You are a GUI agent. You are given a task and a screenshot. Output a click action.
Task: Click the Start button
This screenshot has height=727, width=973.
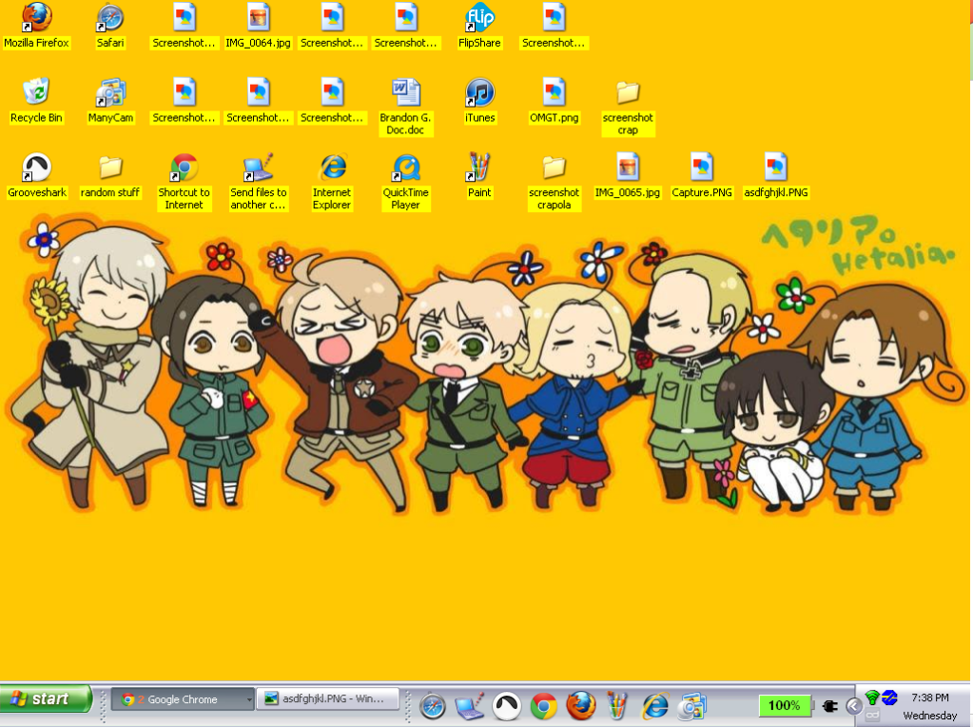coord(45,699)
